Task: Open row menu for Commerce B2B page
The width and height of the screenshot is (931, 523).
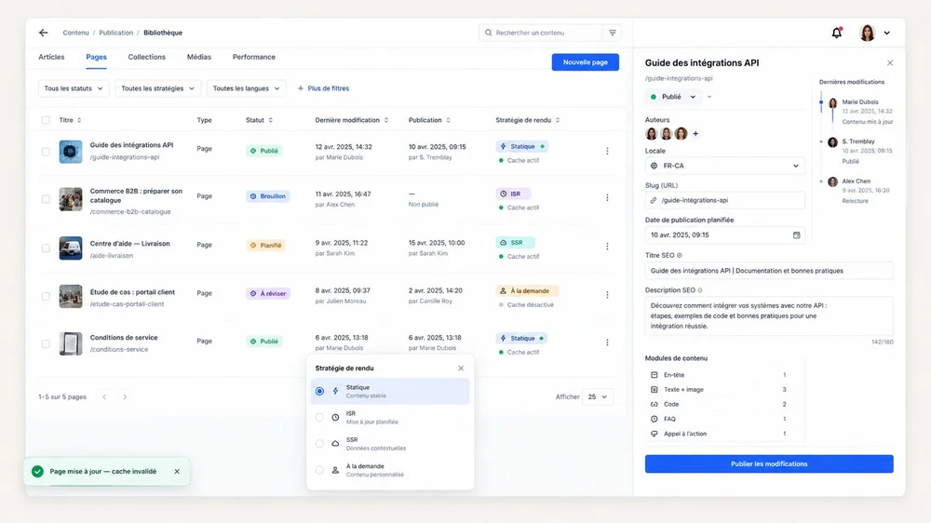Action: pyautogui.click(x=607, y=197)
